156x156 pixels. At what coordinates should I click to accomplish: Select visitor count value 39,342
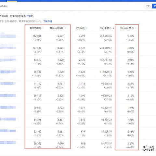(x=37, y=143)
